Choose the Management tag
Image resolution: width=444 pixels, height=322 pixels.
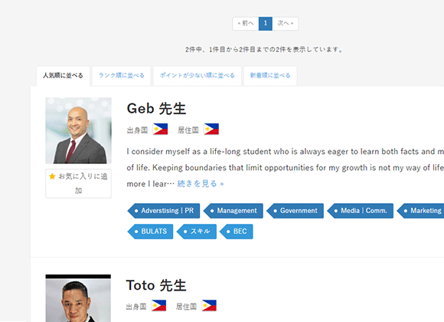coord(233,211)
